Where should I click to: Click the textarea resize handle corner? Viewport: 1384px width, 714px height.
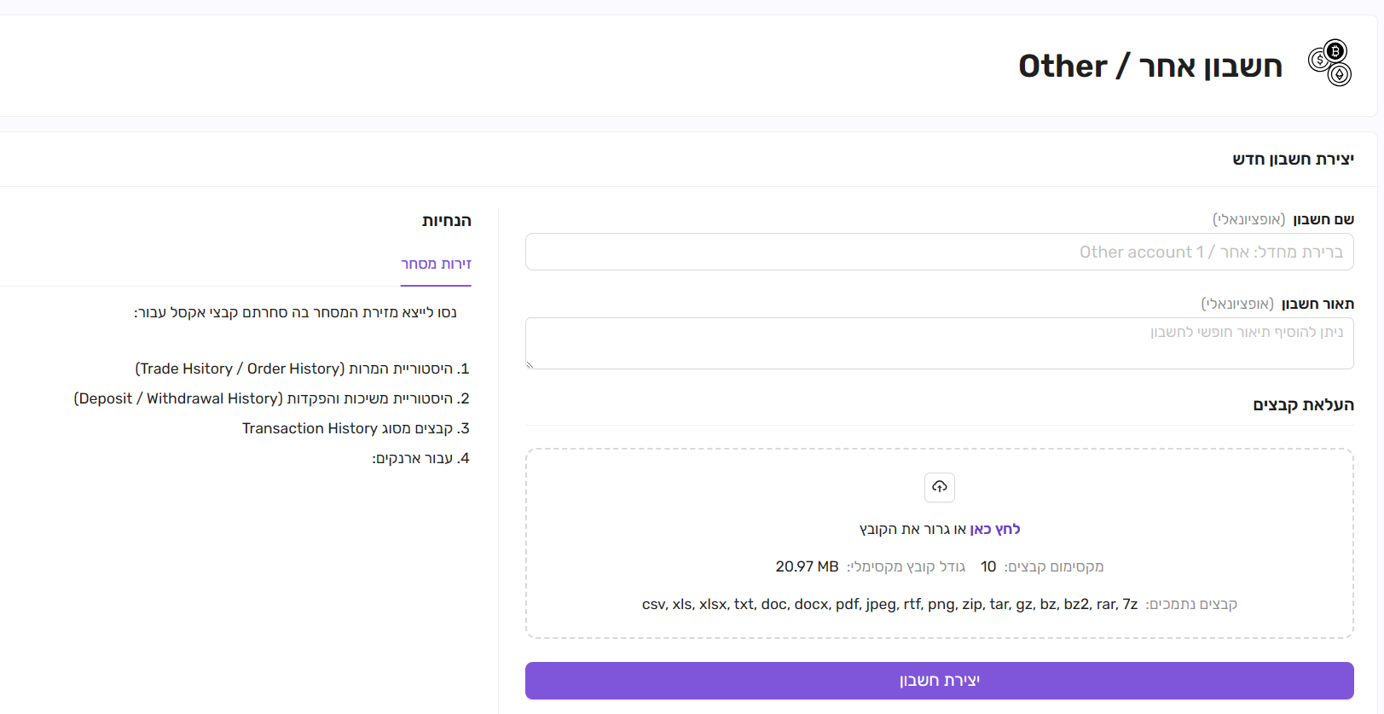click(x=530, y=364)
